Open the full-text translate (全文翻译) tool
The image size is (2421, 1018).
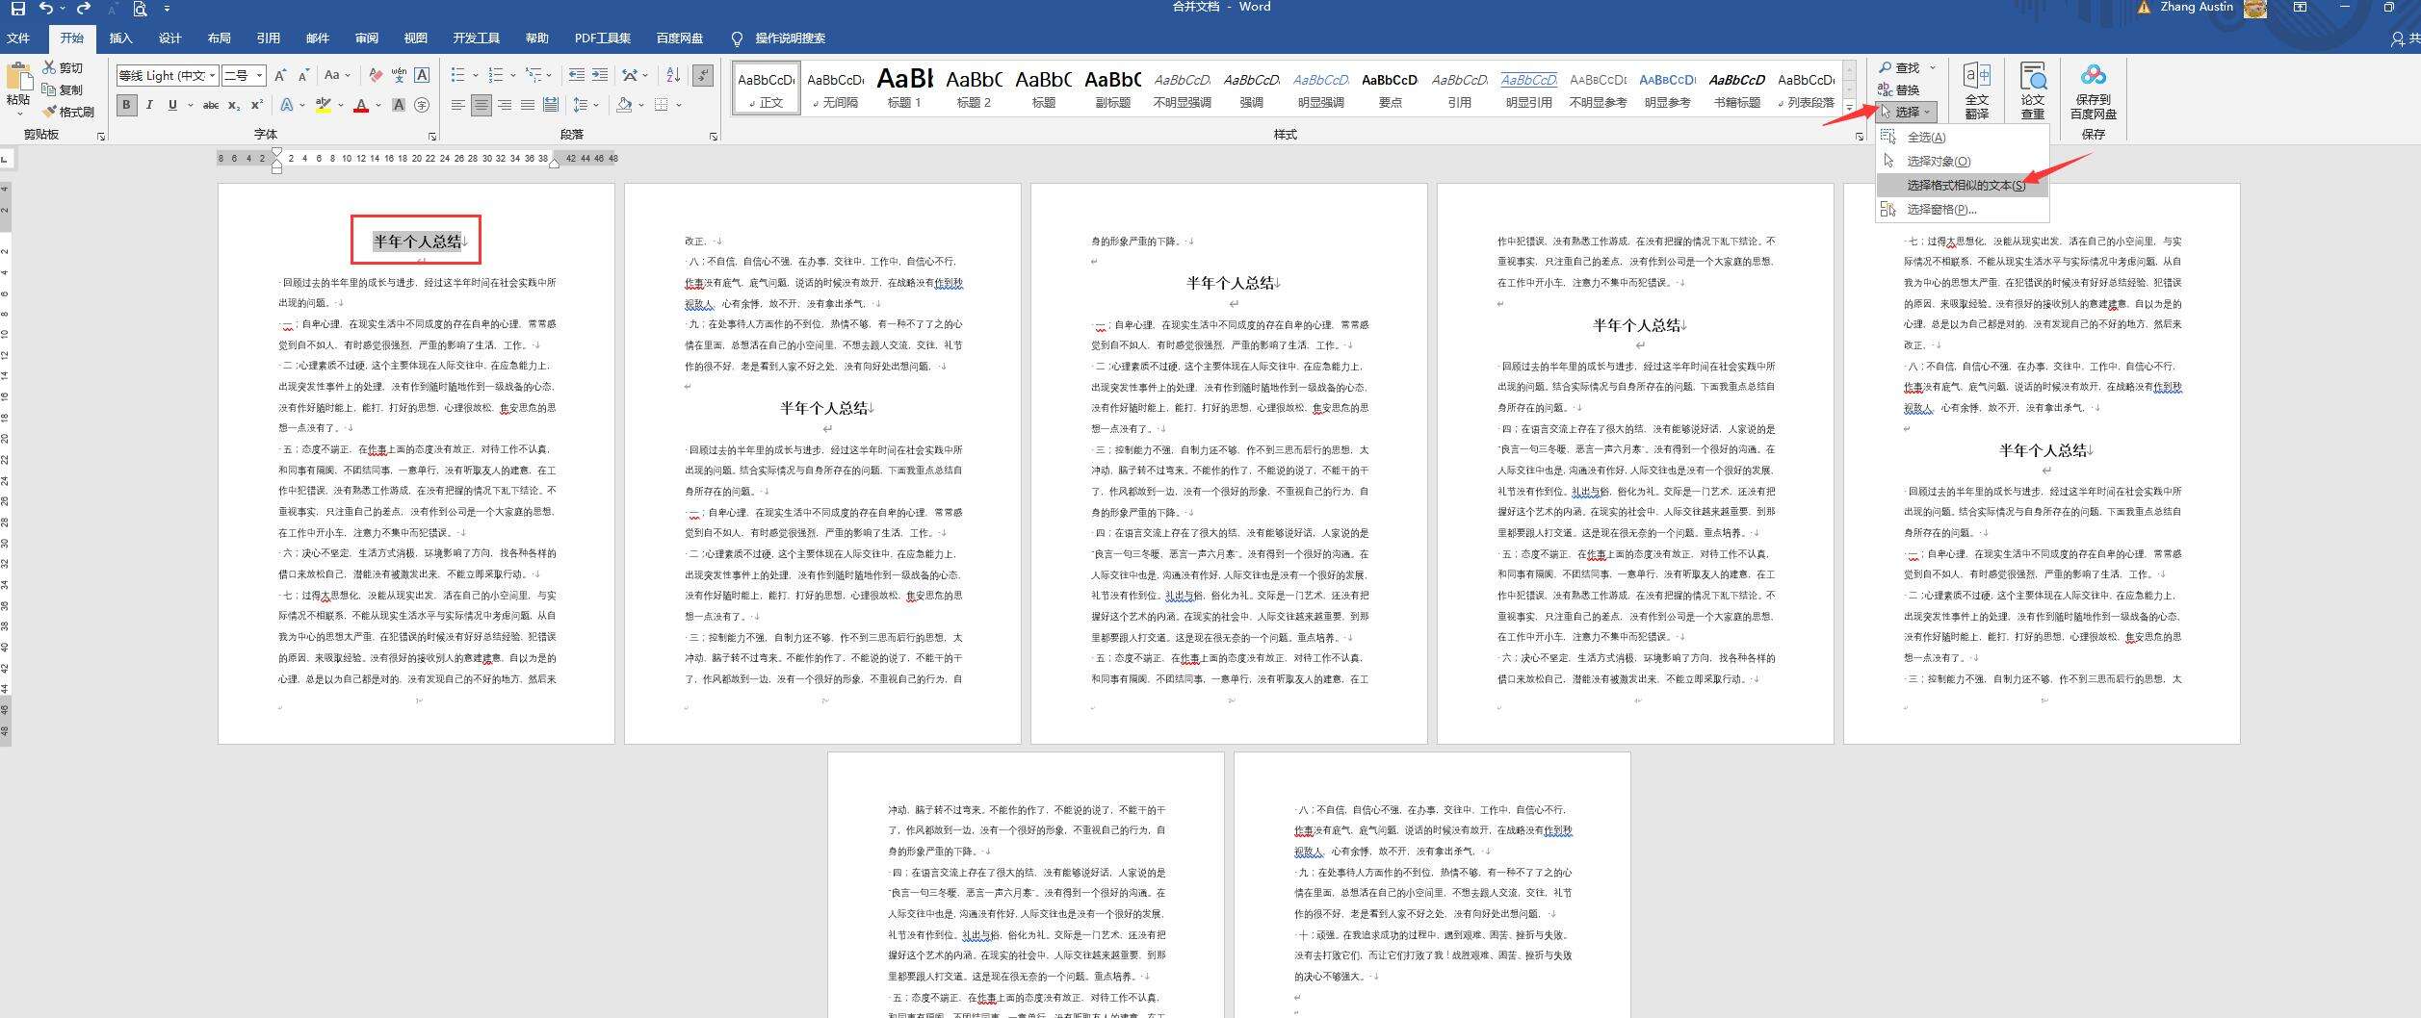pos(1976,90)
